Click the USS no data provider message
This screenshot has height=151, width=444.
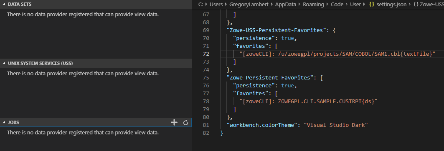click(x=83, y=73)
